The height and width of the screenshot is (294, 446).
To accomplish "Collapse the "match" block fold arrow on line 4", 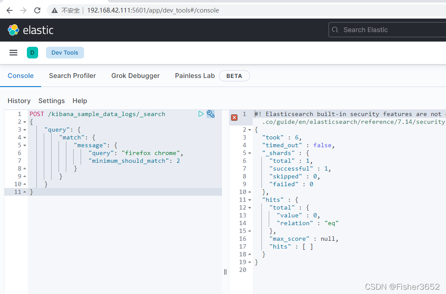I will (x=25, y=138).
